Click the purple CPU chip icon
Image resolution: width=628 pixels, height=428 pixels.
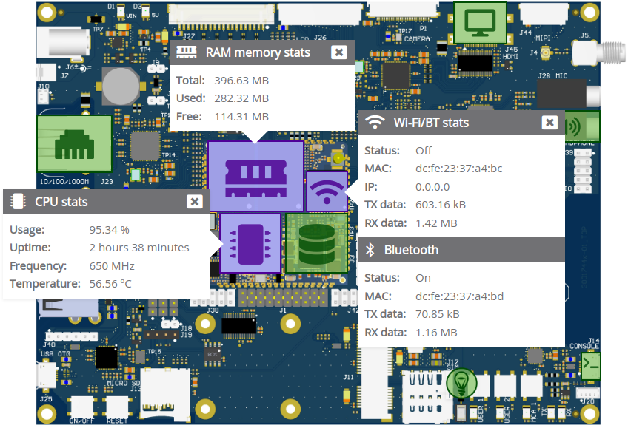(250, 243)
